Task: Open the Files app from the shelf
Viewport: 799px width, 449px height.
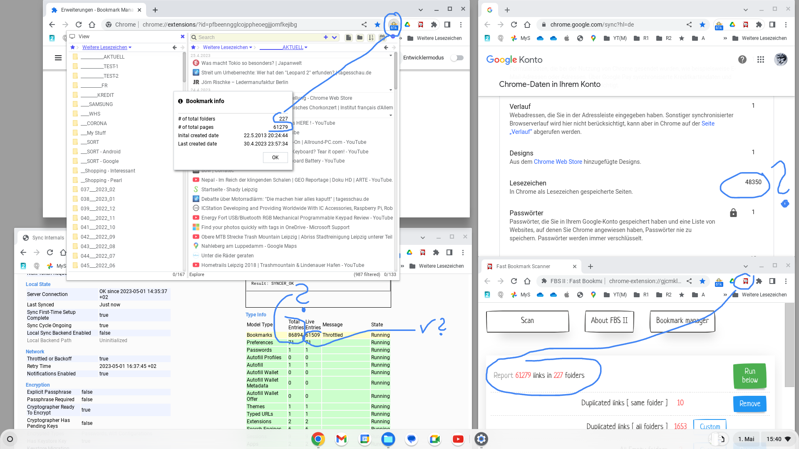Action: [388, 439]
